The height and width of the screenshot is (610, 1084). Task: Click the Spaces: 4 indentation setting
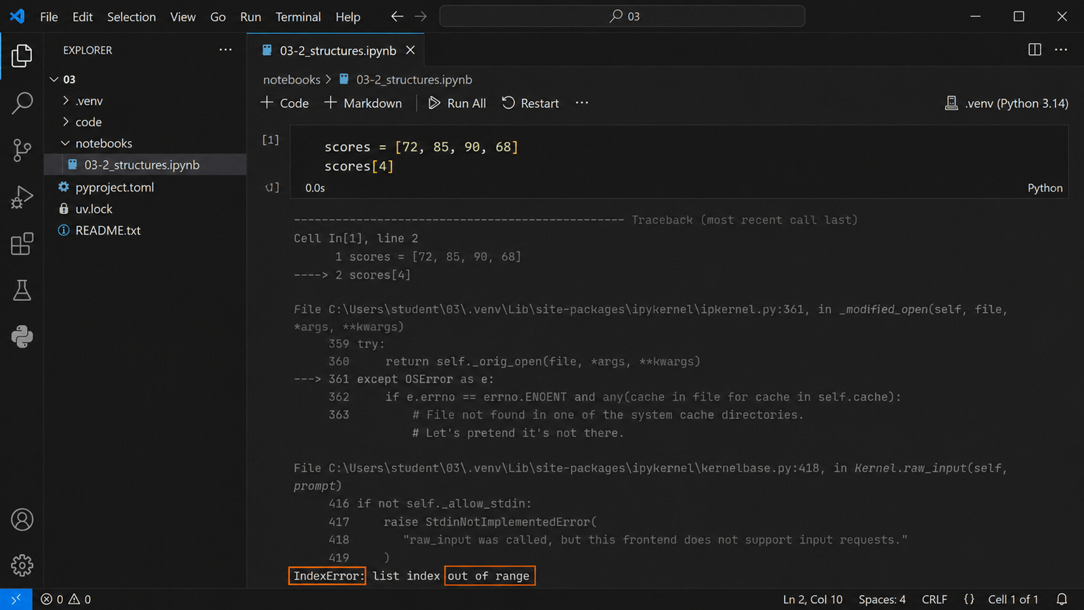tap(881, 599)
